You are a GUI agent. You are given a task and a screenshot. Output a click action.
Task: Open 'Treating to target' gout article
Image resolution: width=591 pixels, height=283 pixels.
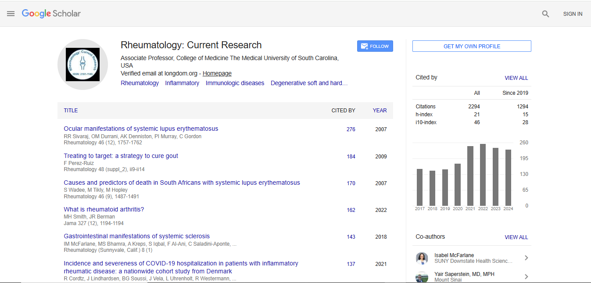121,156
